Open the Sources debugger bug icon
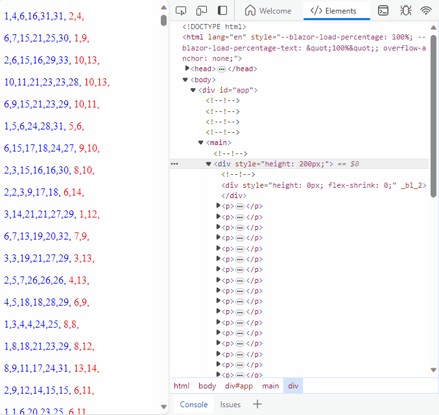439x415 pixels. click(405, 10)
